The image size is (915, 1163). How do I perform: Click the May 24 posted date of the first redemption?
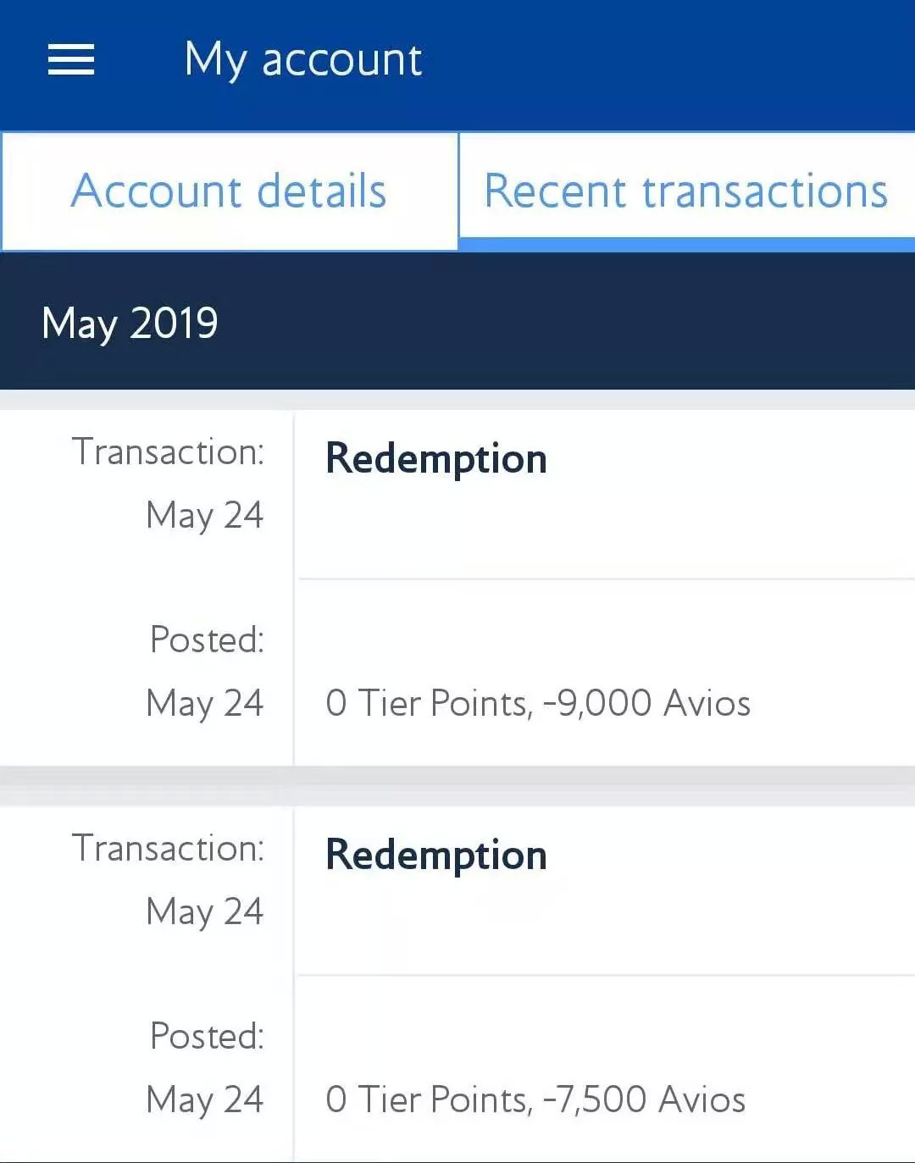pyautogui.click(x=204, y=703)
